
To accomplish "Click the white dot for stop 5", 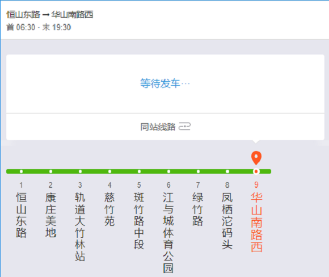I will pos(139,171).
